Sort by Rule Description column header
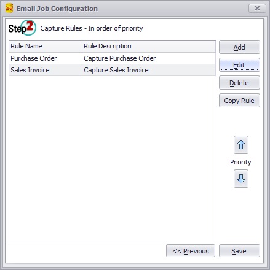The height and width of the screenshot is (270, 270). pos(149,46)
